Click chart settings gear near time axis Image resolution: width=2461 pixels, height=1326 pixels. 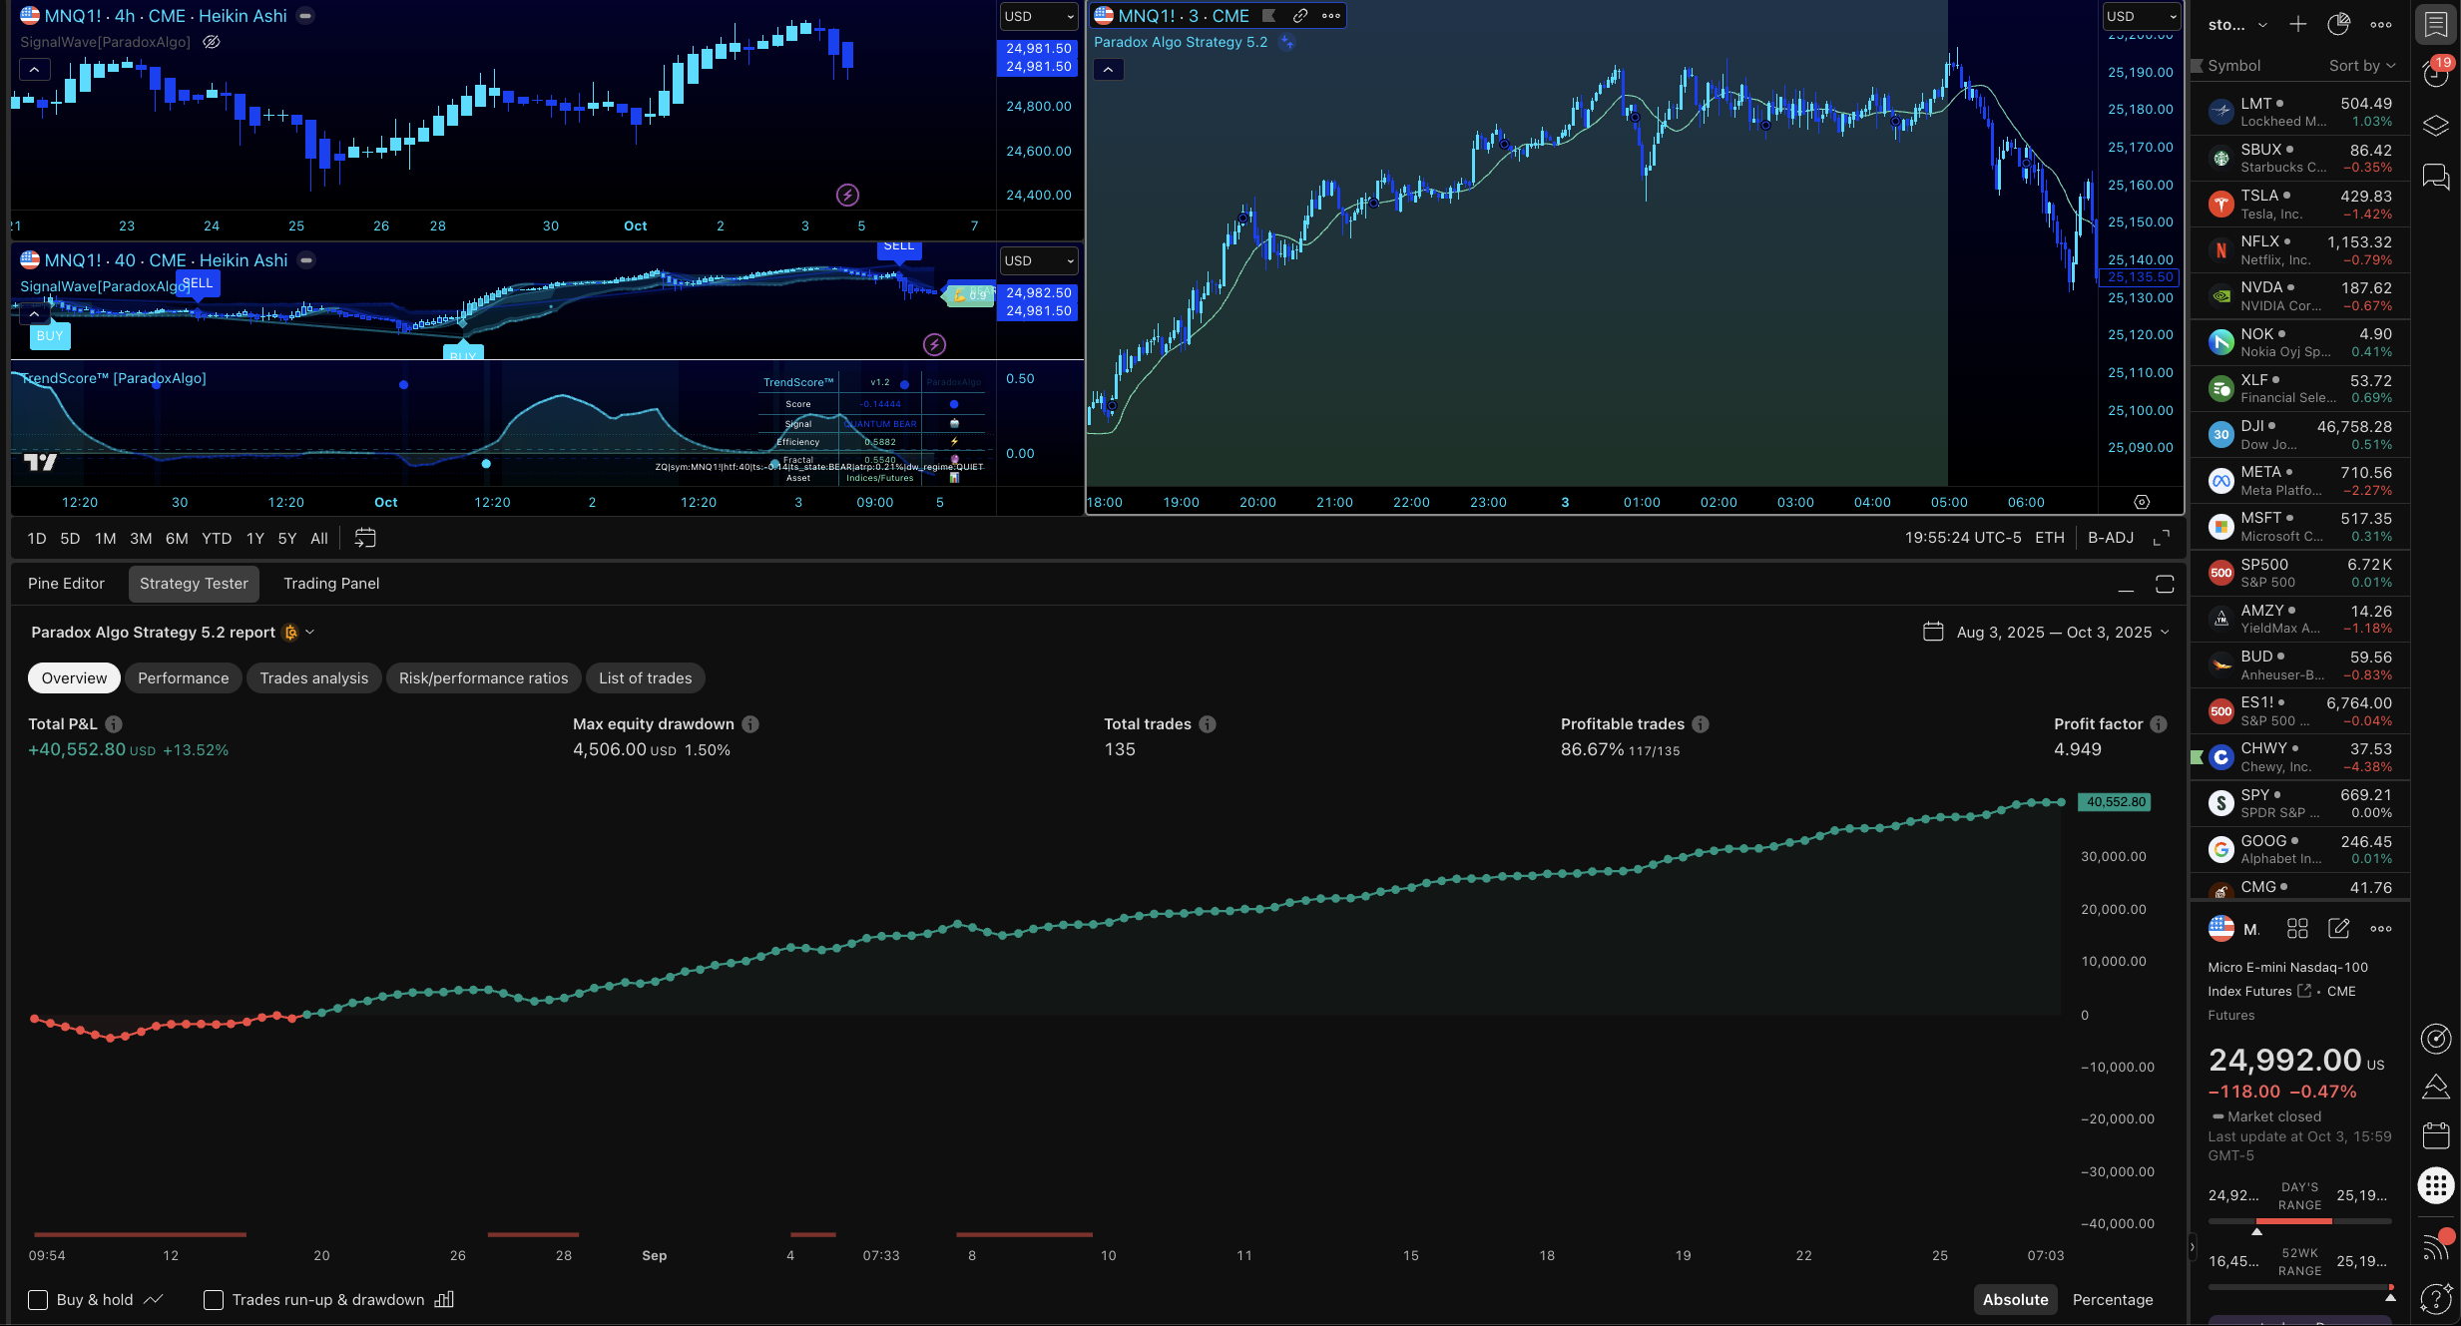click(2142, 502)
